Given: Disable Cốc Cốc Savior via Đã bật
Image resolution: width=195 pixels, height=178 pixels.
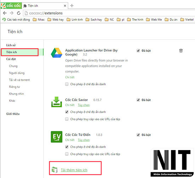Looking at the screenshot, I should click(x=138, y=100).
